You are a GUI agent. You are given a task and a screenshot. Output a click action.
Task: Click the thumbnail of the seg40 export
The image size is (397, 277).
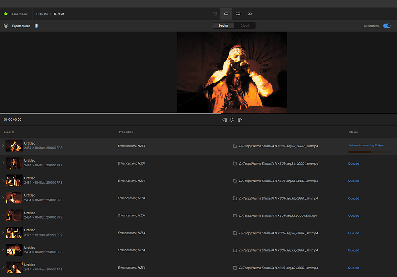(14, 267)
